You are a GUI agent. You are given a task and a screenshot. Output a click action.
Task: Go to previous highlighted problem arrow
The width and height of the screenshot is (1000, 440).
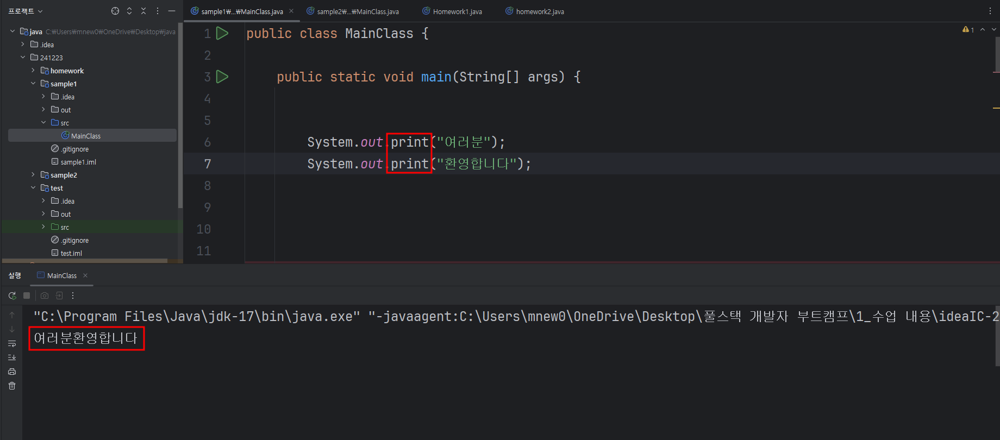(x=983, y=29)
